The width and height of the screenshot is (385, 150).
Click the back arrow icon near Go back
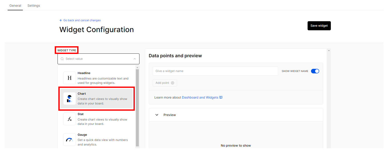pyautogui.click(x=61, y=20)
